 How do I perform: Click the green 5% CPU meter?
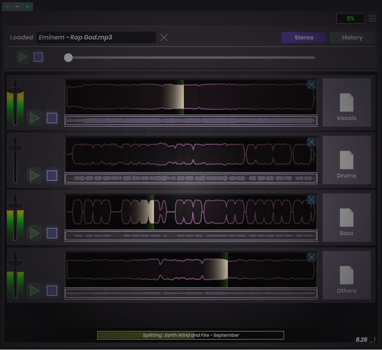pyautogui.click(x=350, y=18)
